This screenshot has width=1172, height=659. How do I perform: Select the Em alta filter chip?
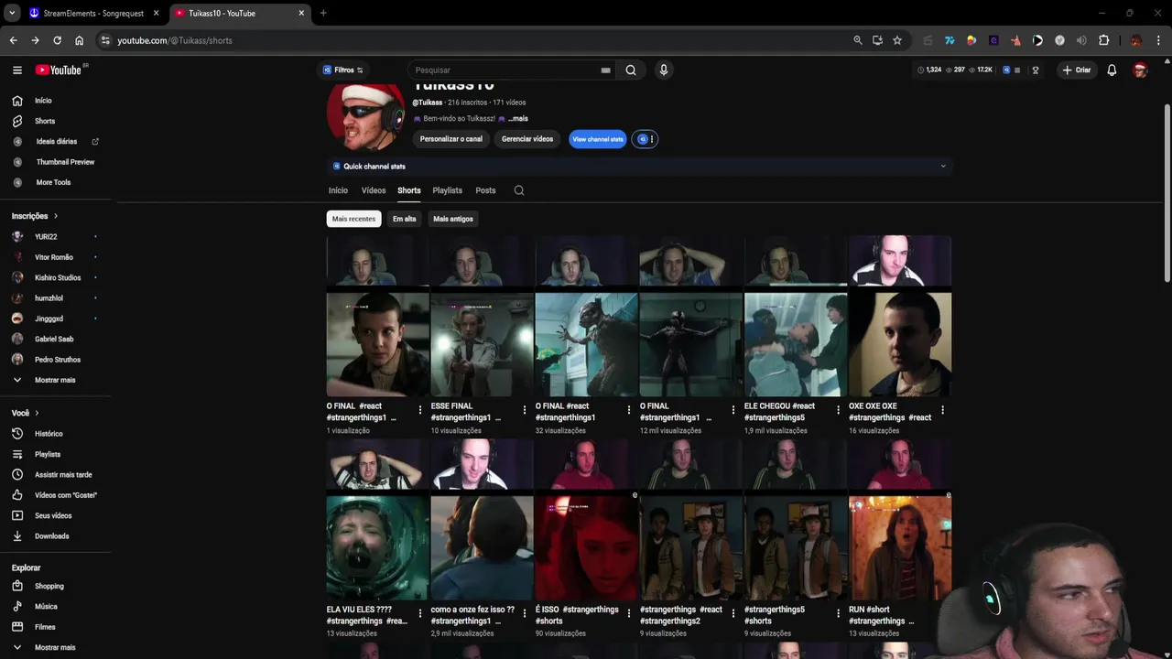pyautogui.click(x=405, y=219)
